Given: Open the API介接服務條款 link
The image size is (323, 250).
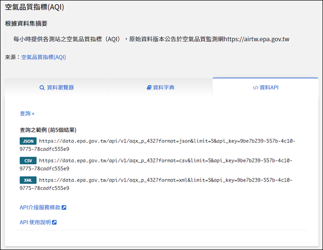Looking at the screenshot, I should tap(43, 207).
